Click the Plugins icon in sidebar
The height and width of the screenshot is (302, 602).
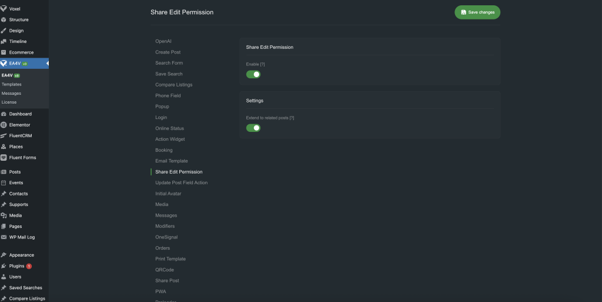click(4, 266)
